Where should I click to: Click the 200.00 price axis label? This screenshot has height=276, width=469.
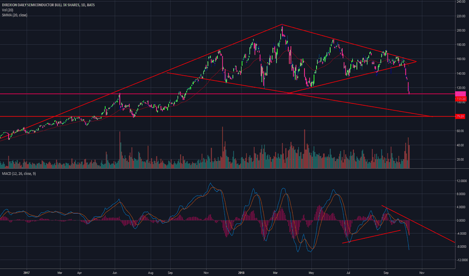[461, 31]
